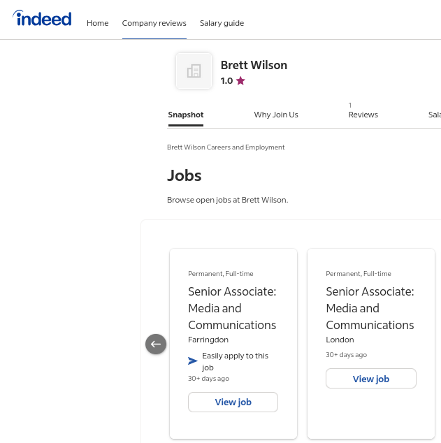This screenshot has width=441, height=443.
Task: Click '30+ days ago' on Farringdon card
Action: (x=208, y=379)
